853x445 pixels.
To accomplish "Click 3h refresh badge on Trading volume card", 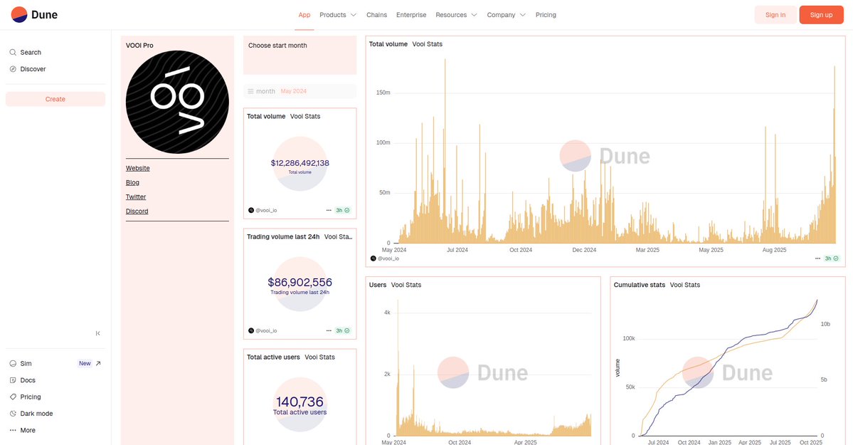I will pyautogui.click(x=342, y=330).
